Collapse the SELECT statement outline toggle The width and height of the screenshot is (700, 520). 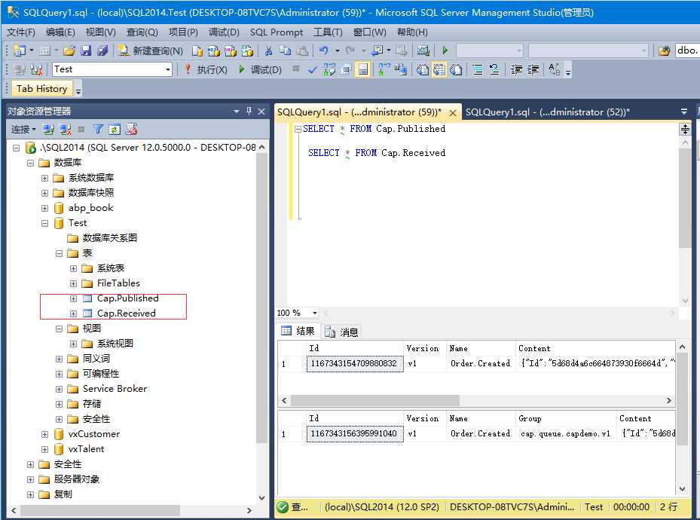click(x=298, y=129)
